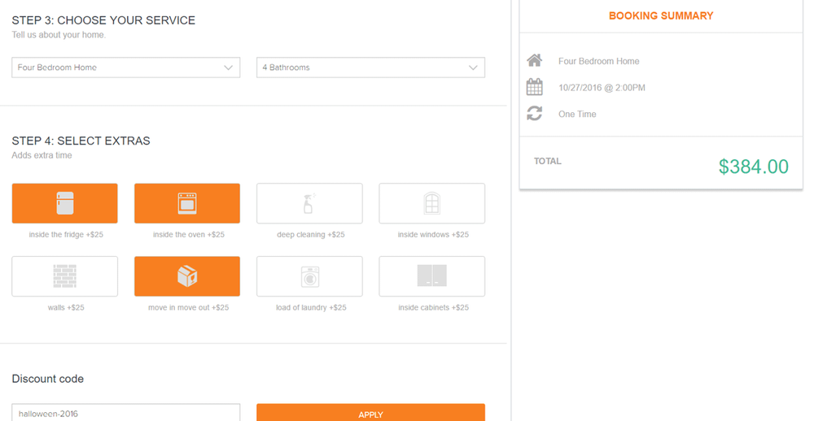Deselect the inside the oven extra
This screenshot has height=421, width=814.
[x=187, y=203]
